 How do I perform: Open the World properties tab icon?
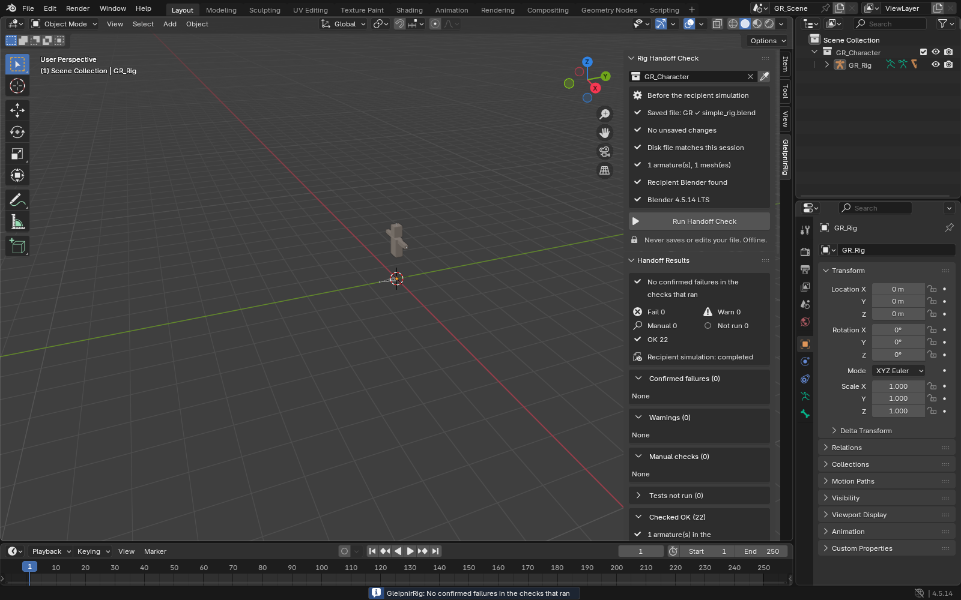tap(805, 322)
